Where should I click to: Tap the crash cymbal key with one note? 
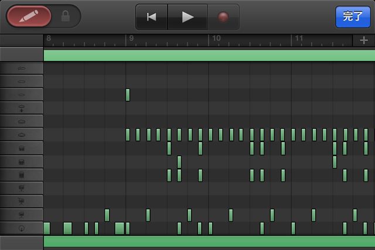point(22,95)
